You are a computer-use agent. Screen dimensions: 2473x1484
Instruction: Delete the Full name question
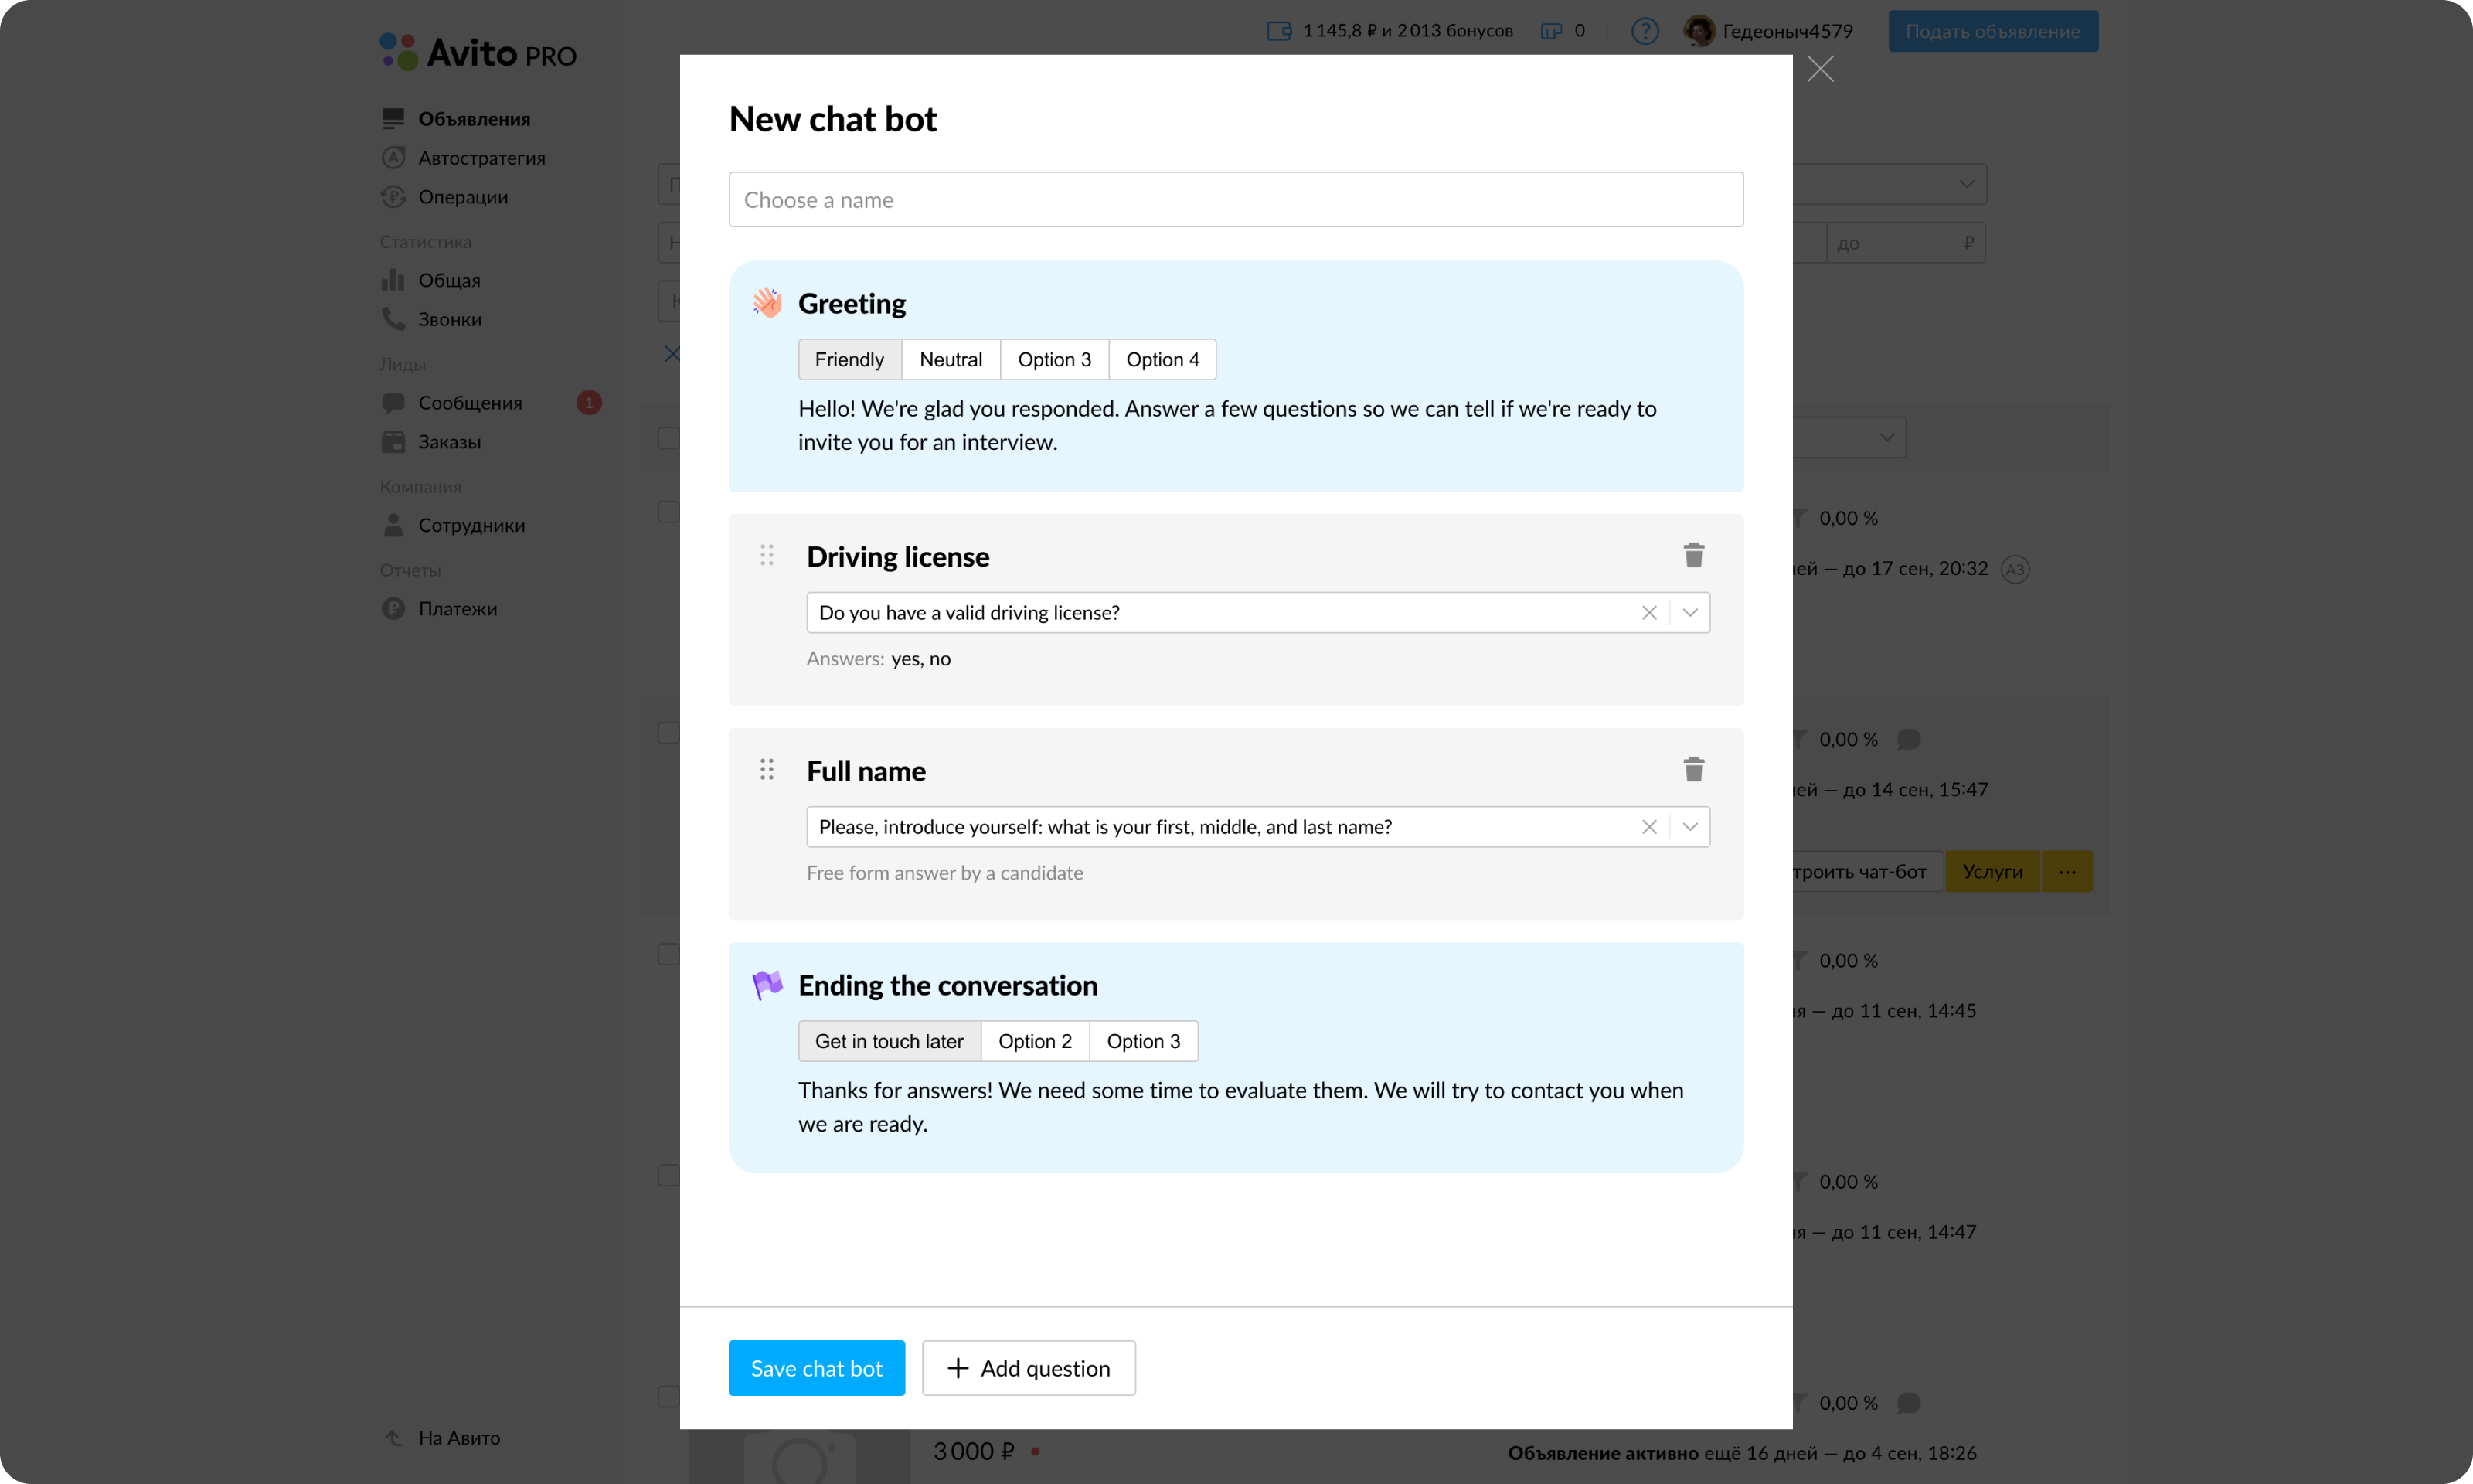point(1692,769)
